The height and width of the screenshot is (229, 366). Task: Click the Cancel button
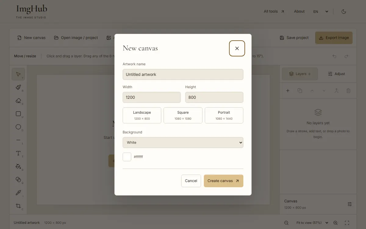click(191, 181)
